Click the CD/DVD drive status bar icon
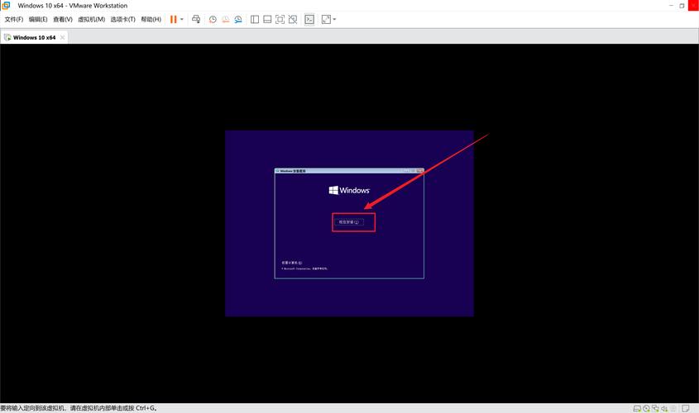The height and width of the screenshot is (413, 699). 646,408
